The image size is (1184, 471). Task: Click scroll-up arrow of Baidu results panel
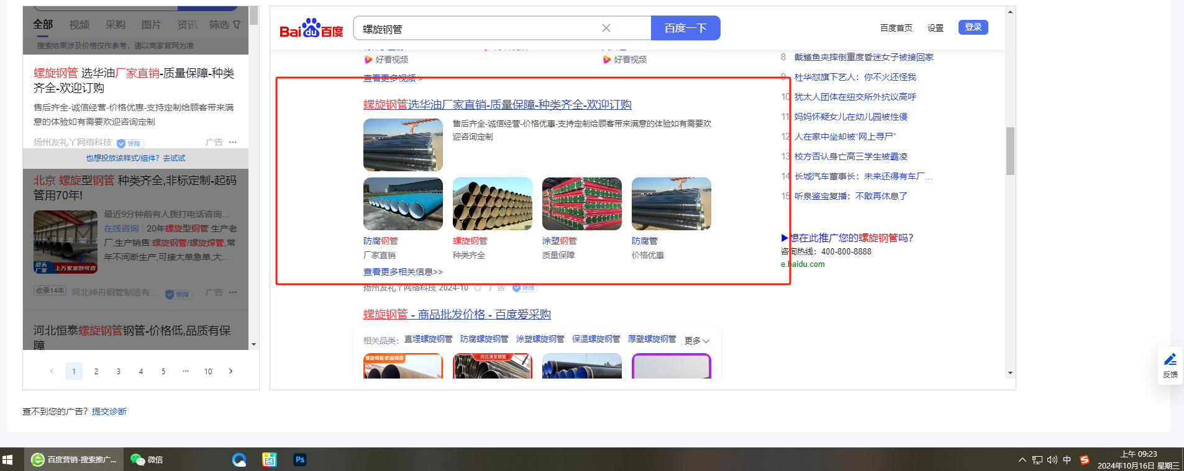pos(1010,12)
